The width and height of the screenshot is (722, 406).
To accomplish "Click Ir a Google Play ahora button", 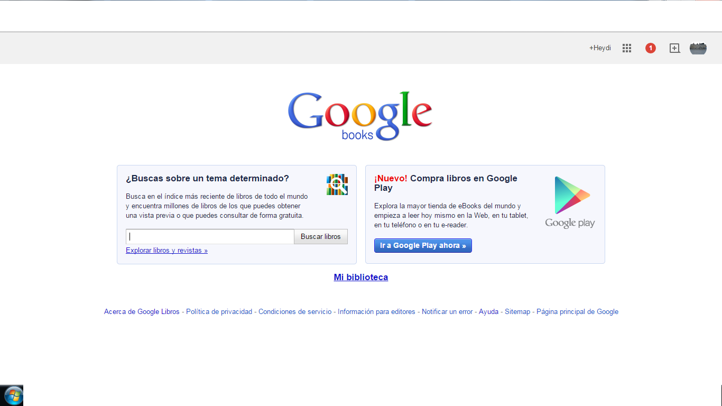I will point(423,245).
